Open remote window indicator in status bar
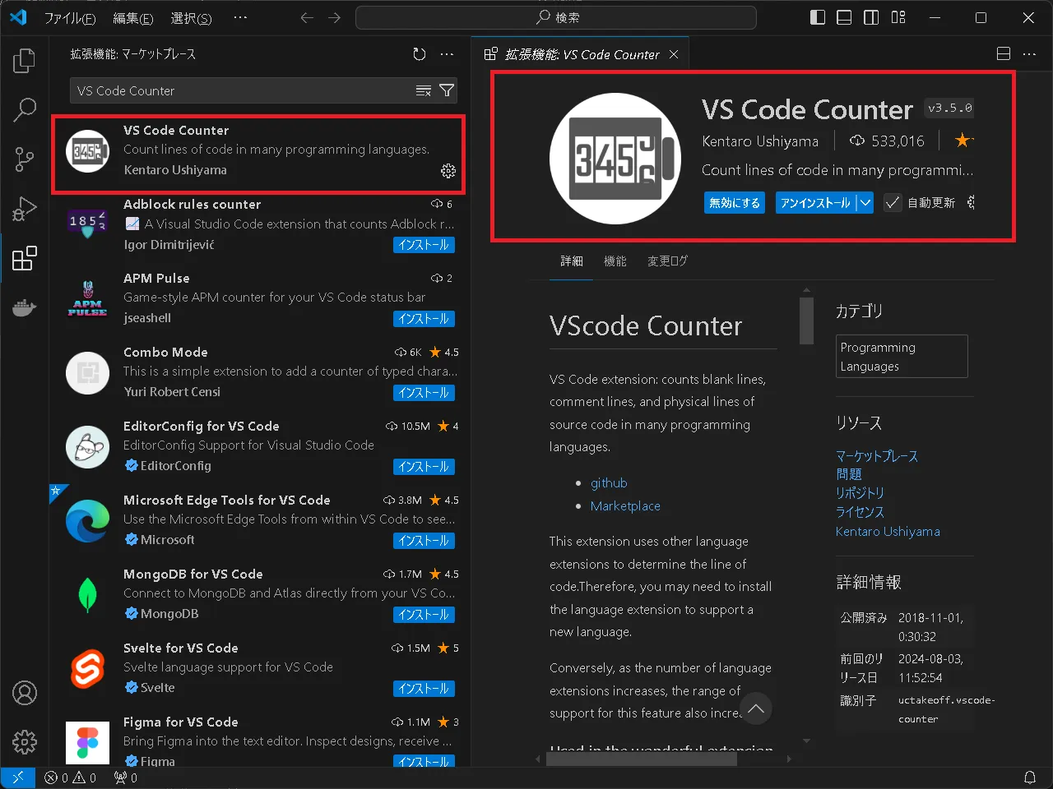Image resolution: width=1053 pixels, height=789 pixels. coord(17,777)
